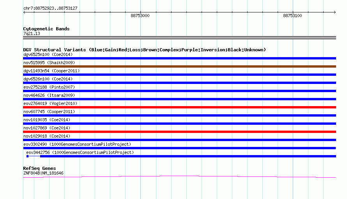Viewport: 347px width, 199px height.
Task: Select the RefSeq Genes track title
Action: [40, 168]
